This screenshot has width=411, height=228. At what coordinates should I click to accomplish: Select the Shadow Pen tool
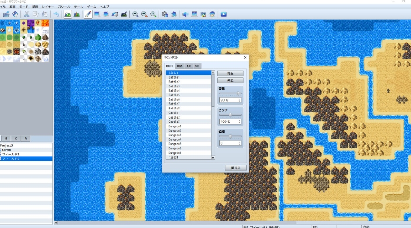(x=124, y=14)
